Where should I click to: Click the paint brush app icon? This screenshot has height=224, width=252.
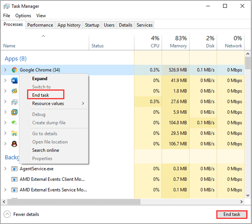[x=14, y=91]
